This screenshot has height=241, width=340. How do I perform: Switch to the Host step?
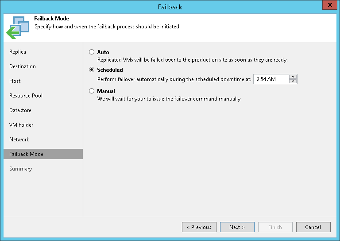[15, 81]
